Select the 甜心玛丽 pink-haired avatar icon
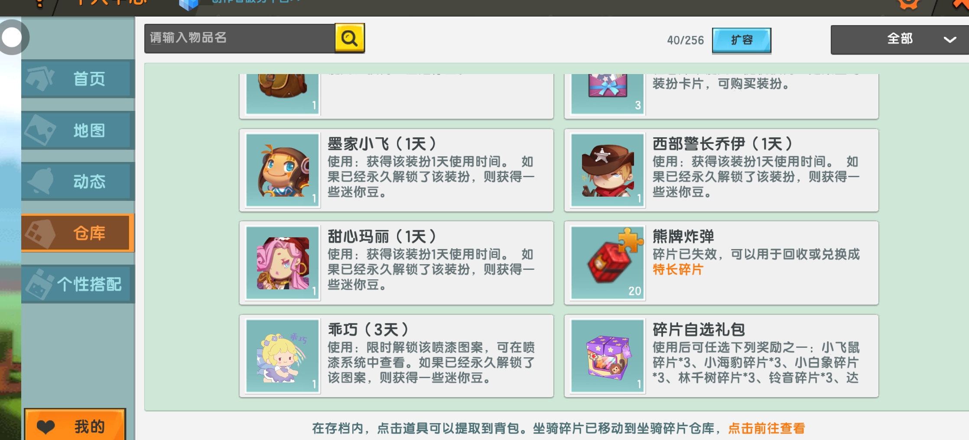Image resolution: width=969 pixels, height=440 pixels. (283, 263)
